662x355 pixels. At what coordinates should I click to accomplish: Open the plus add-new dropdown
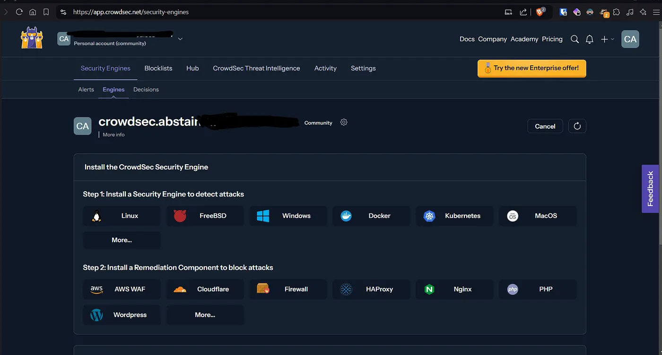[x=607, y=39]
